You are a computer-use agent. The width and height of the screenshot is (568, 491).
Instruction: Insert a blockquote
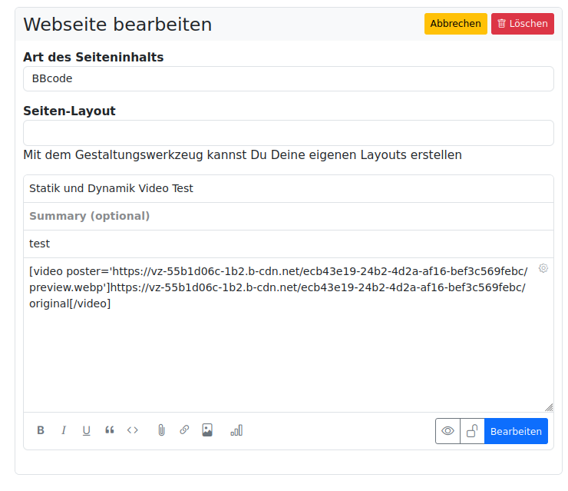pos(110,430)
